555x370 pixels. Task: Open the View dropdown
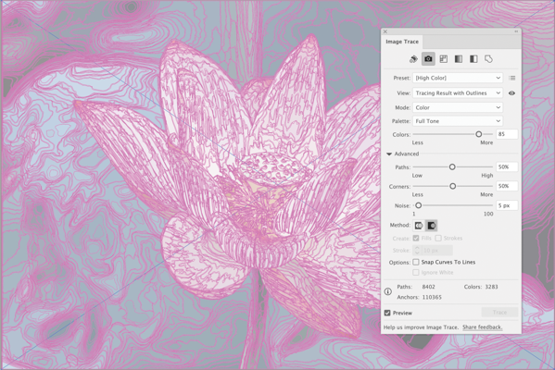tap(458, 92)
